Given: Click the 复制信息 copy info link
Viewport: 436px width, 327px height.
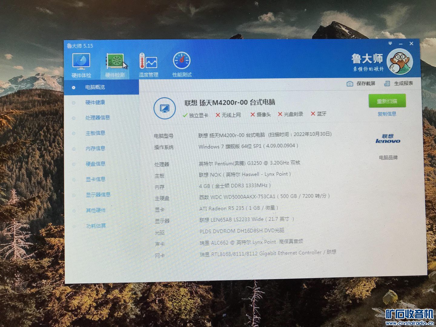Looking at the screenshot, I should (387, 114).
